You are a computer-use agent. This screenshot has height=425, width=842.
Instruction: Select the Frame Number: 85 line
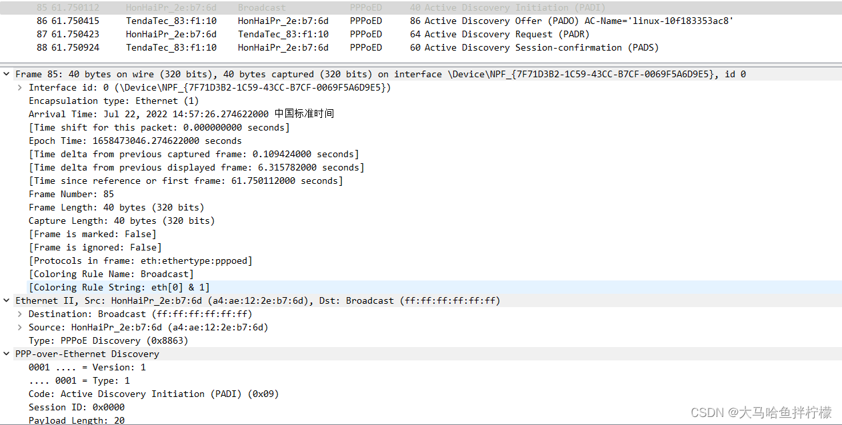click(x=71, y=195)
